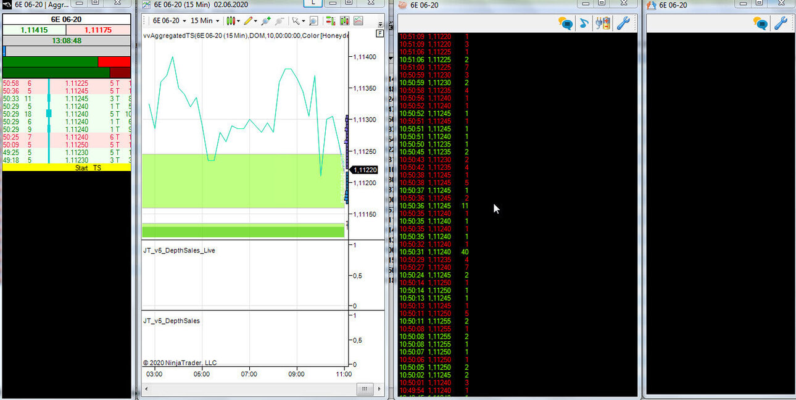Click the © 2020 NinjaTrader, LLC label
The width and height of the screenshot is (796, 400).
[180, 363]
